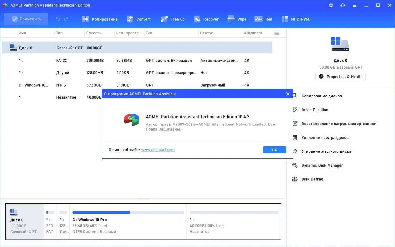
Task: Click Properties & Health button
Action: [x=340, y=77]
